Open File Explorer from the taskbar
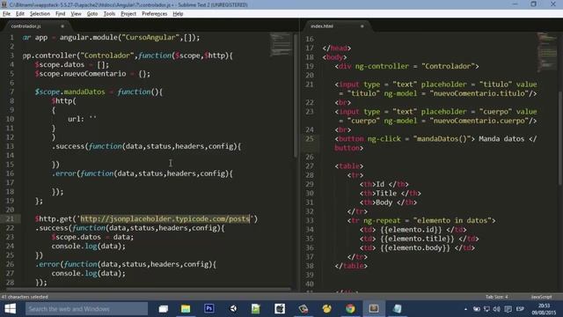Viewport: 563px width, 317px height. pos(186,309)
